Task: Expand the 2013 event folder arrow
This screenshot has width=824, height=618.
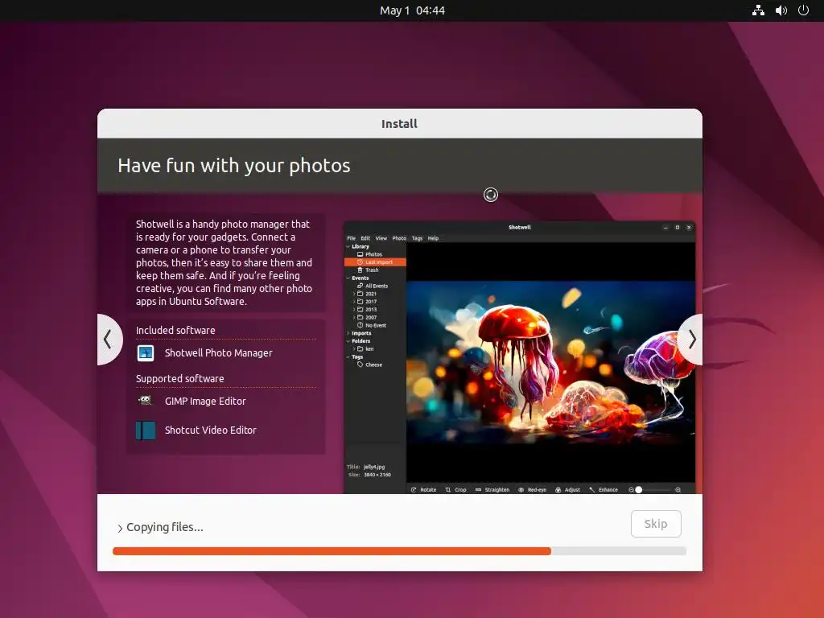Action: (x=354, y=310)
